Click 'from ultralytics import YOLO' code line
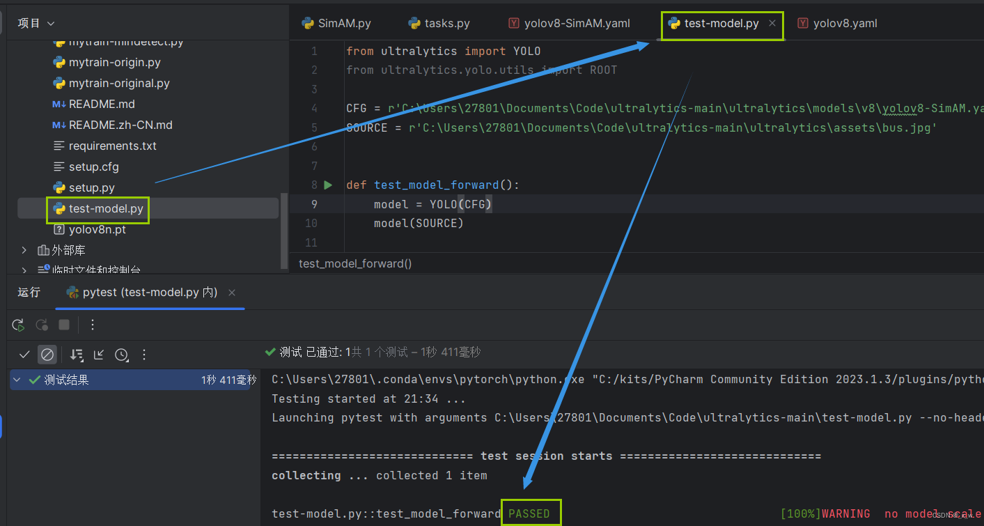This screenshot has width=984, height=526. coord(443,51)
